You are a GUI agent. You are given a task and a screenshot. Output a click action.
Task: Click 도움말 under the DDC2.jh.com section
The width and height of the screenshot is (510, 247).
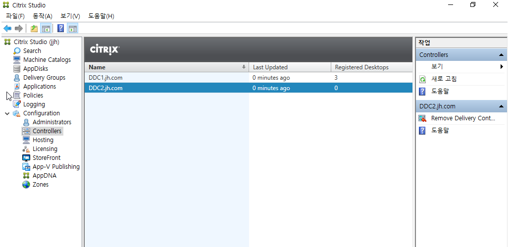pyautogui.click(x=440, y=131)
